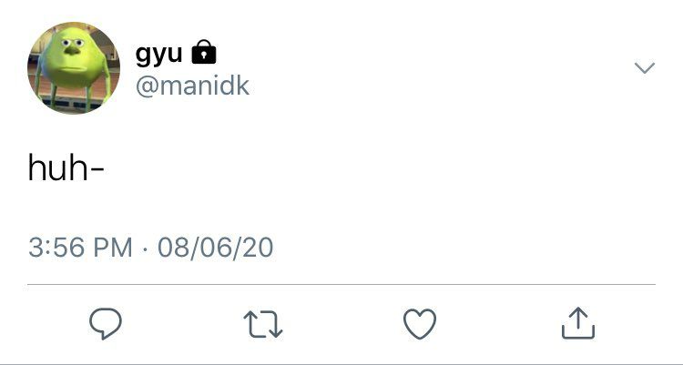Tap the comment bubble below the tweet
683x365 pixels.
[x=106, y=323]
